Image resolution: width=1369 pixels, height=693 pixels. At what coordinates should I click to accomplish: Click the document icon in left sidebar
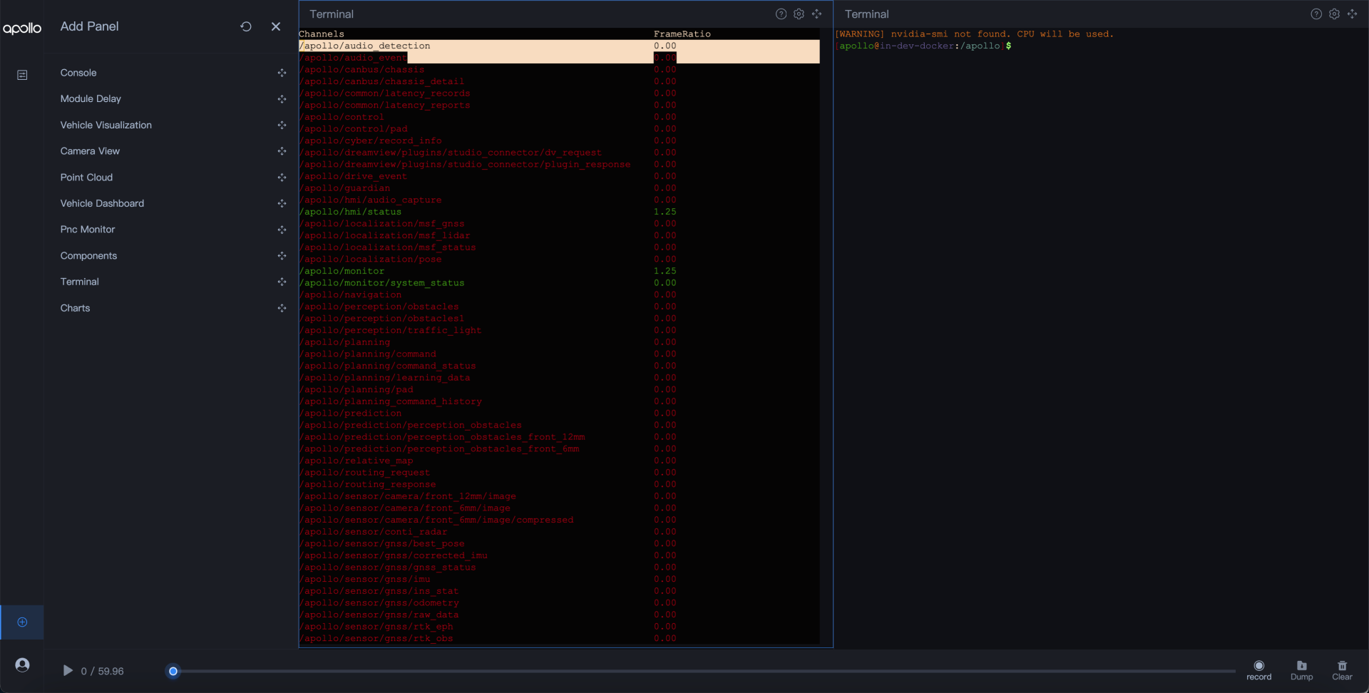pyautogui.click(x=22, y=75)
